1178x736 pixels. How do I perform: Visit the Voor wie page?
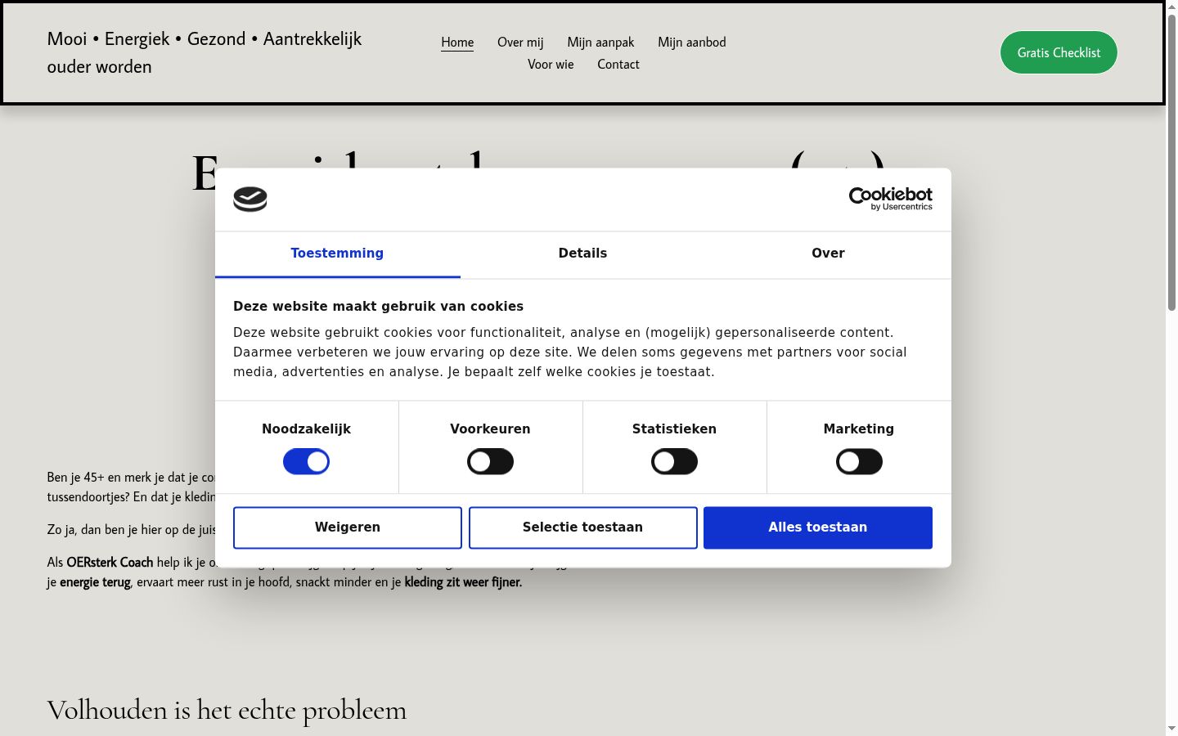click(x=551, y=65)
